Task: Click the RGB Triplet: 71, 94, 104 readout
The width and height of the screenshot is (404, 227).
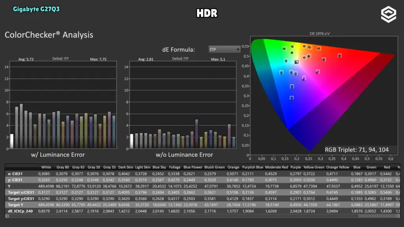Action: (x=357, y=150)
